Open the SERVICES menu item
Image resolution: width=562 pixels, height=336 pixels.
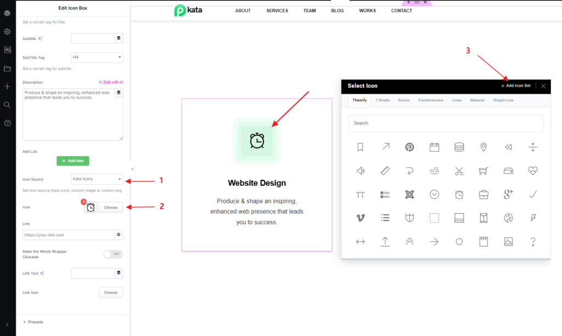click(x=277, y=10)
